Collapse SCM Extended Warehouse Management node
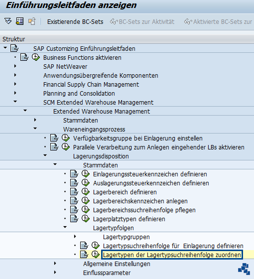 pos(15,102)
